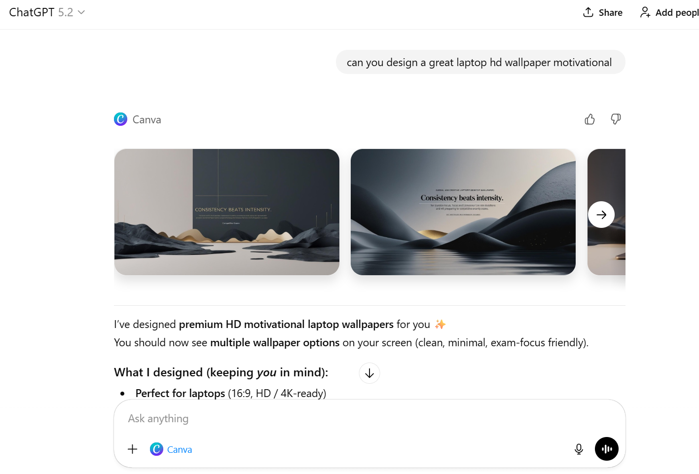Screen dimensions: 699x474
Task: Click the share upload icon
Action: click(588, 12)
